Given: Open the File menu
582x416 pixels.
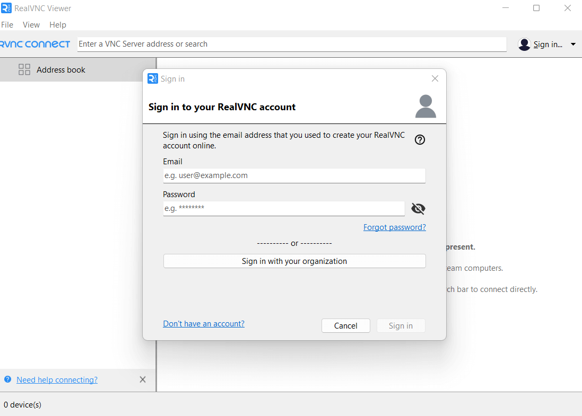Looking at the screenshot, I should tap(7, 25).
